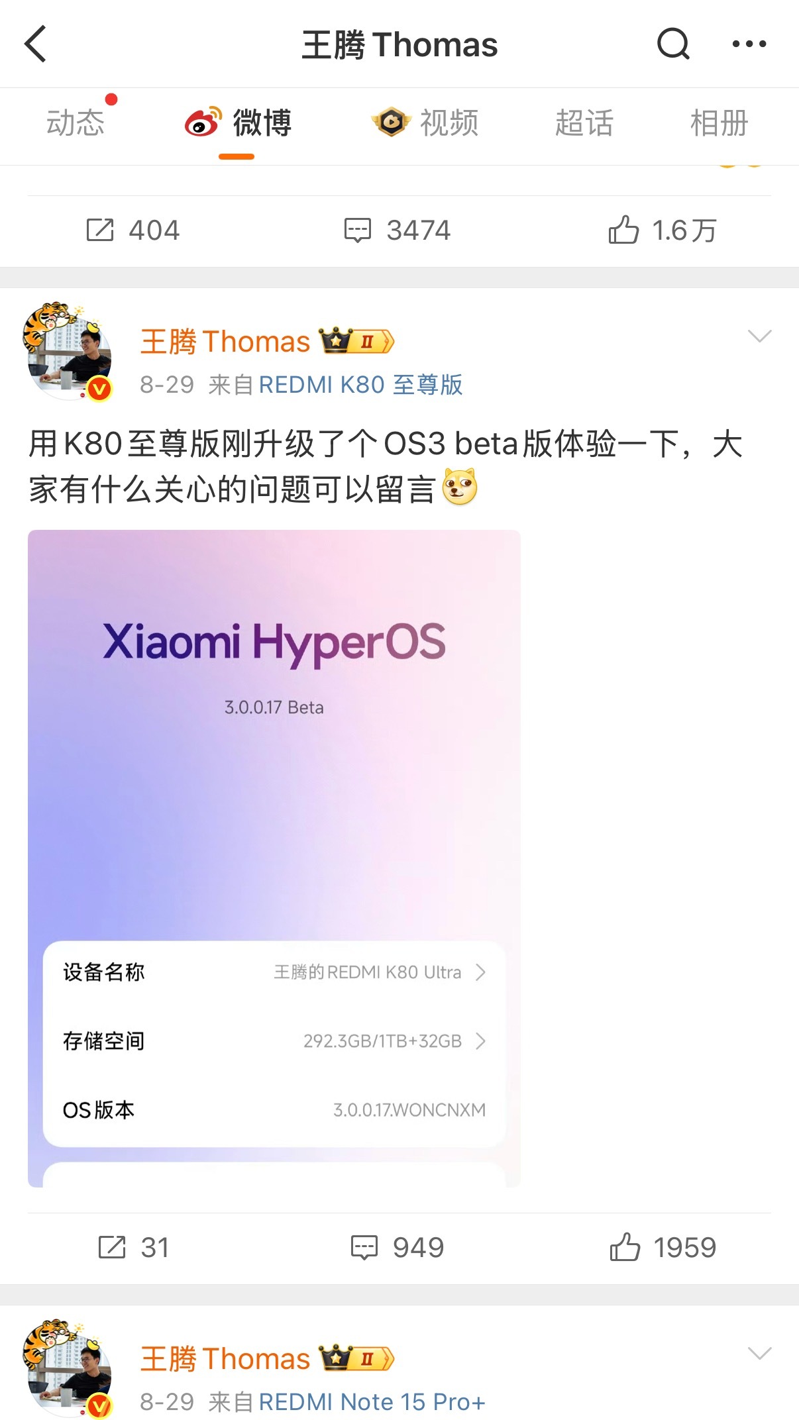Image resolution: width=799 pixels, height=1420 pixels.
Task: Open the Xiaomi HyperOS screenshot image
Action: click(x=274, y=858)
